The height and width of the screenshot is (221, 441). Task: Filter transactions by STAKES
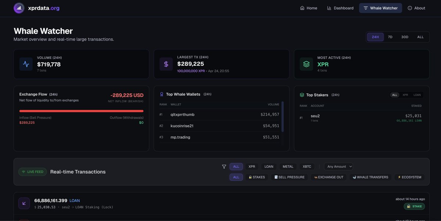[257, 177]
